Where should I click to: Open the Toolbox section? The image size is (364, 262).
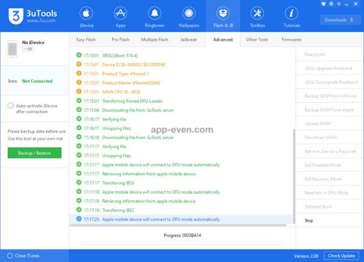257,16
